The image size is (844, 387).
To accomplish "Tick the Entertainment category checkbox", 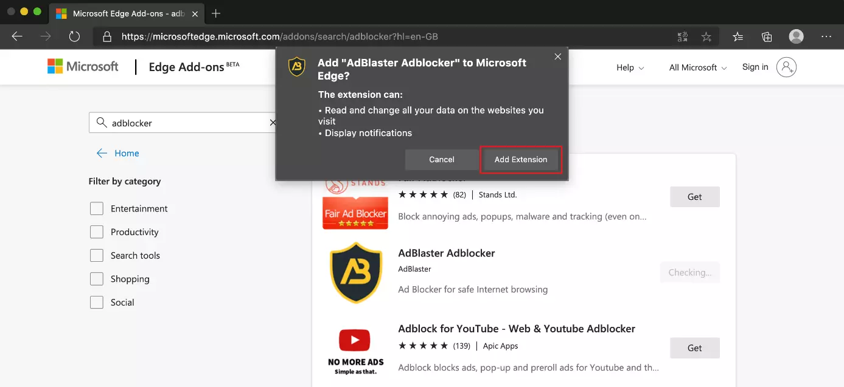I will click(97, 209).
